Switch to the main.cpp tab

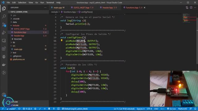58,7
